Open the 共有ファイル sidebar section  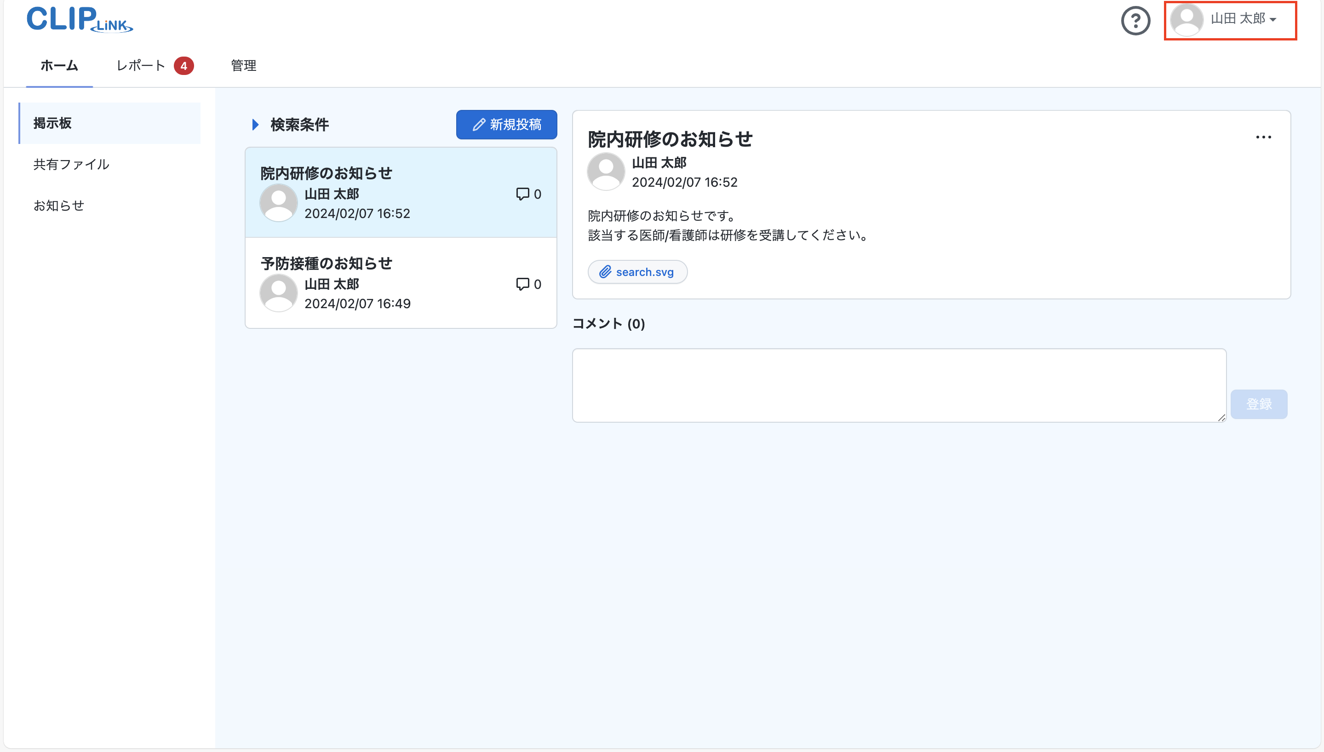tap(71, 164)
